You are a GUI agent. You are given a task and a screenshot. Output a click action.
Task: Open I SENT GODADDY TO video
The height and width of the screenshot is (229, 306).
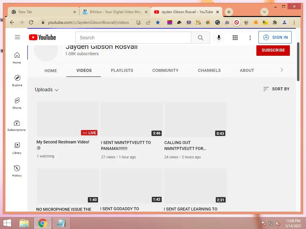pyautogui.click(x=120, y=209)
